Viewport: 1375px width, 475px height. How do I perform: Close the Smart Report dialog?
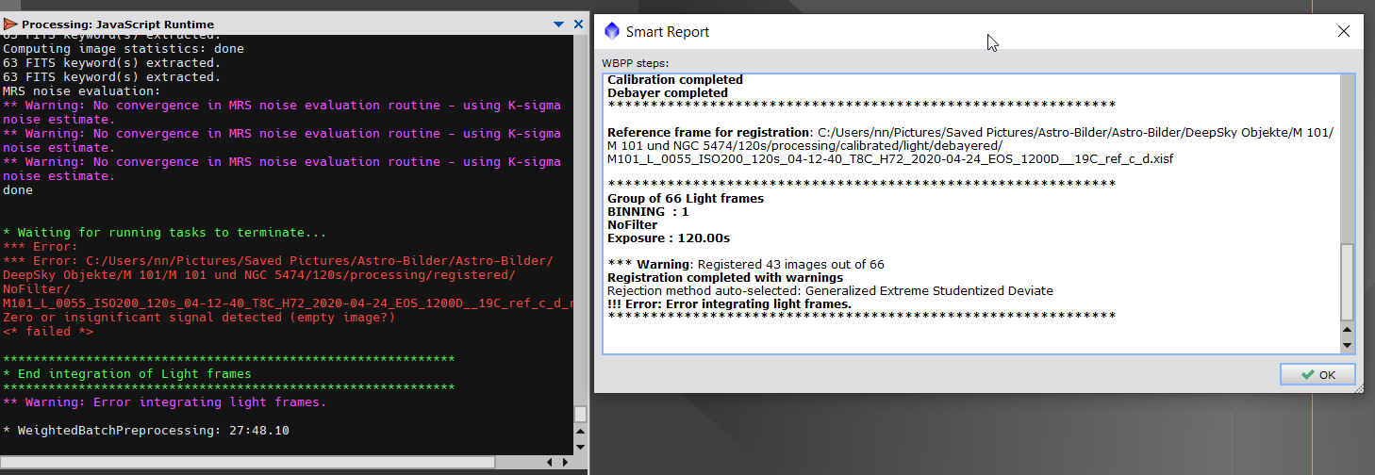1344,31
